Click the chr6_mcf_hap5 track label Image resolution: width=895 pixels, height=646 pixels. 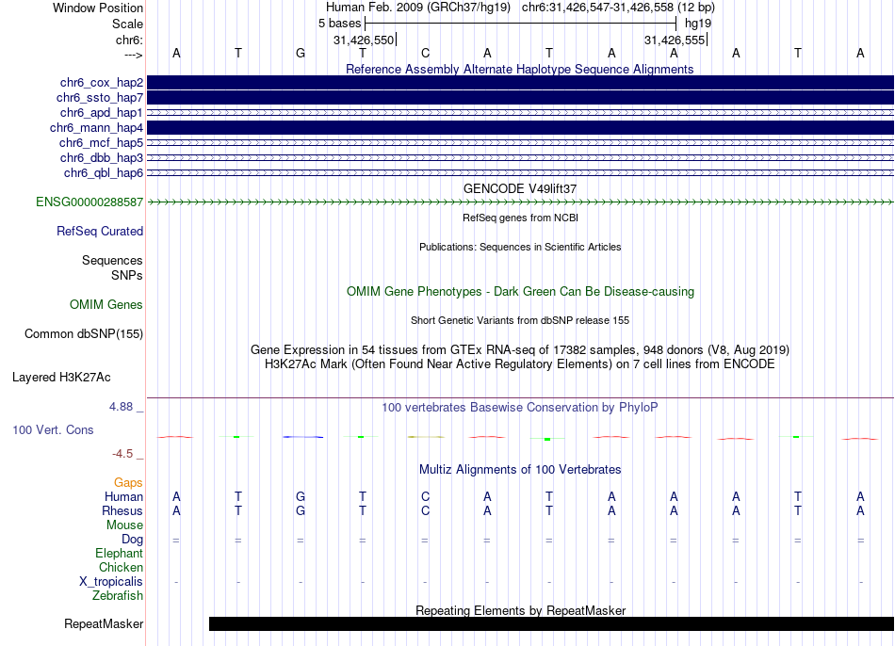pyautogui.click(x=101, y=143)
